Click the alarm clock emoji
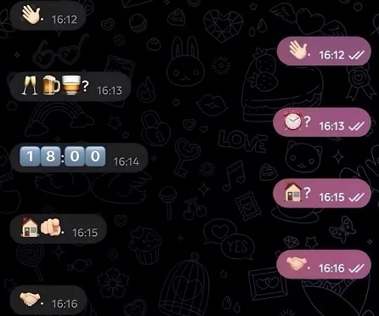The width and height of the screenshot is (379, 316). (x=293, y=121)
